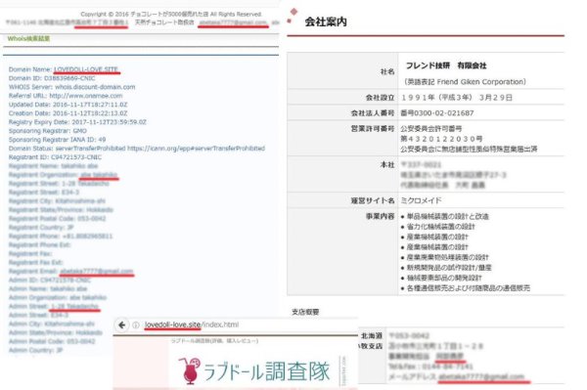The image size is (587, 390).
Task: Click the email address under 苫小牧支店
Action: [x=481, y=376]
